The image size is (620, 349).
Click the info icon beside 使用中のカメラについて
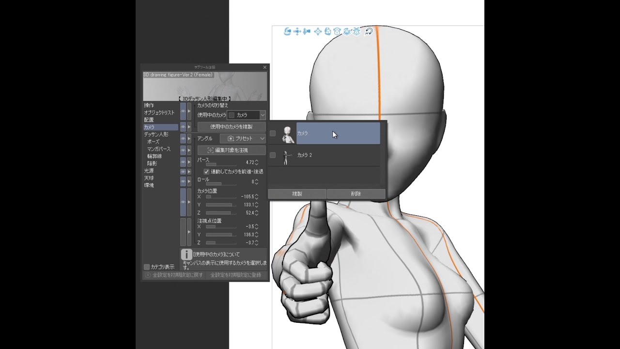[x=186, y=254]
